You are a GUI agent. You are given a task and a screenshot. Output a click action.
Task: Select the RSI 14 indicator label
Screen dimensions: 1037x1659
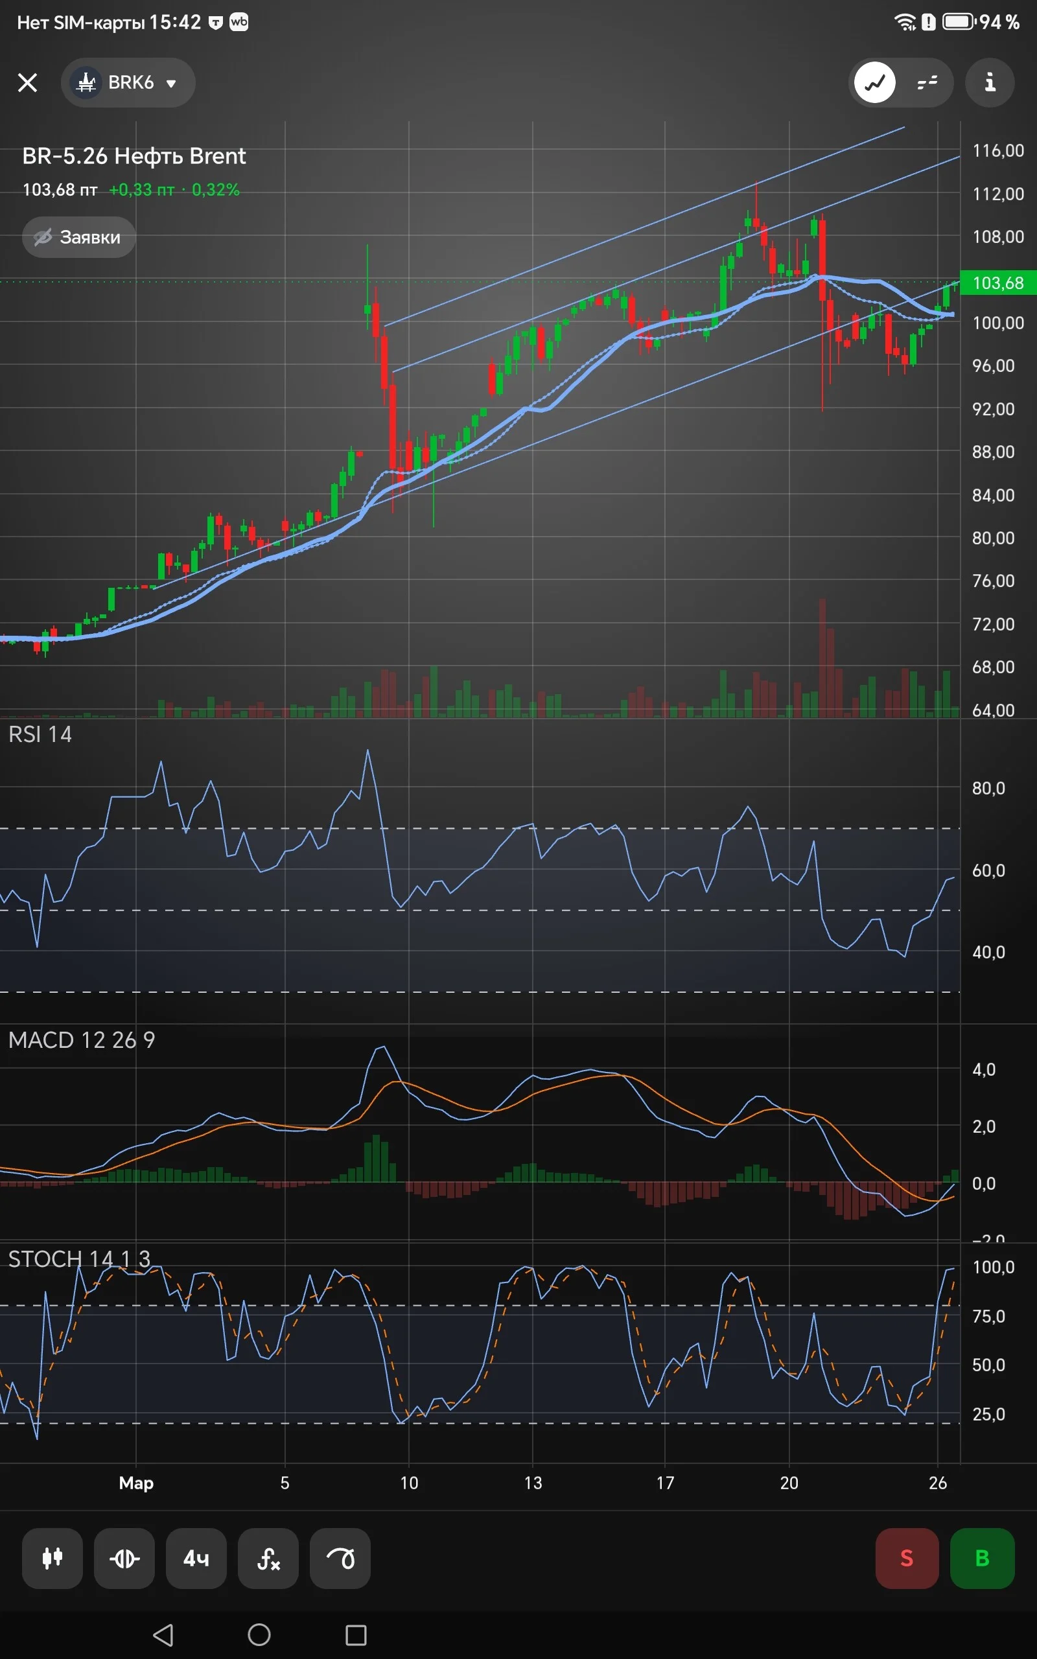(x=40, y=734)
